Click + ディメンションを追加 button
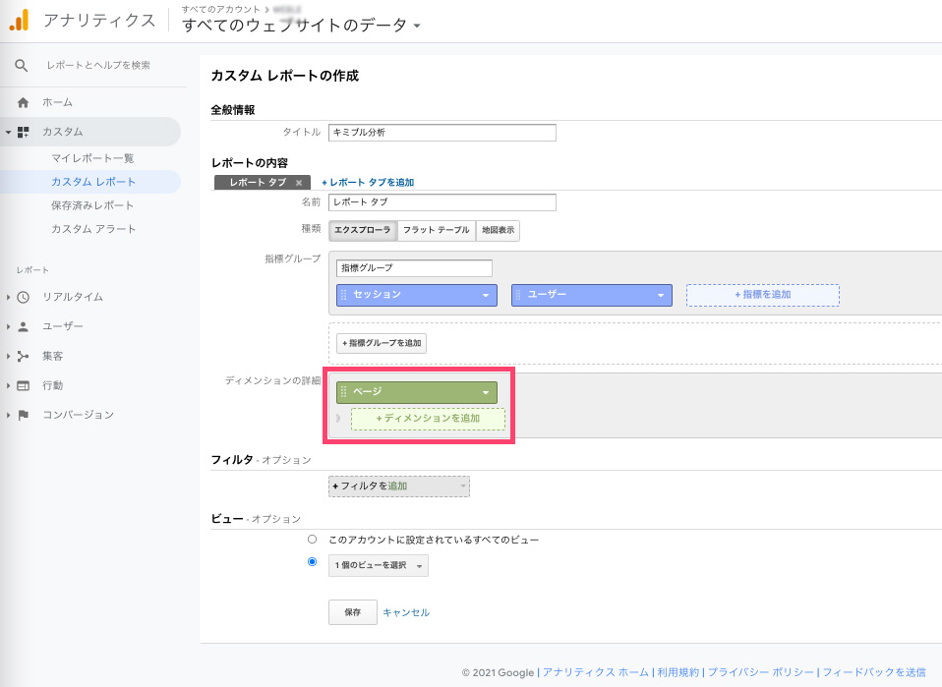 428,419
